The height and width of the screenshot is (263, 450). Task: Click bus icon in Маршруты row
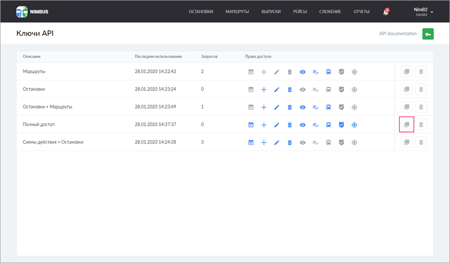coord(328,72)
